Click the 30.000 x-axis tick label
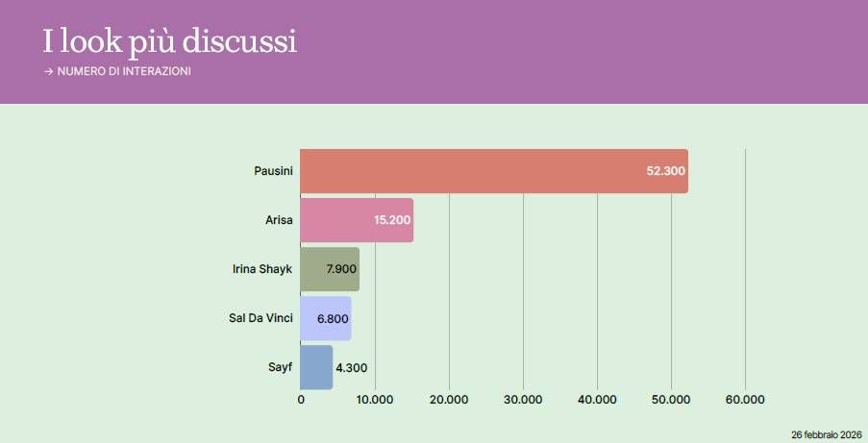 click(x=523, y=400)
